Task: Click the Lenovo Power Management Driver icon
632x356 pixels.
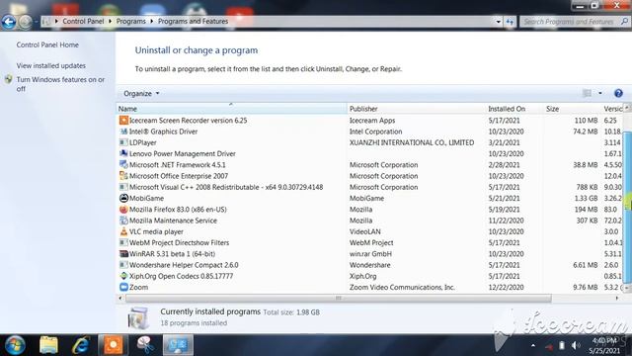Action: [123, 153]
